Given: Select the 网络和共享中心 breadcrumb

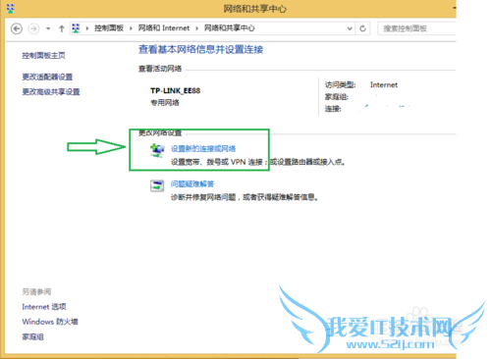Looking at the screenshot, I should (x=230, y=28).
